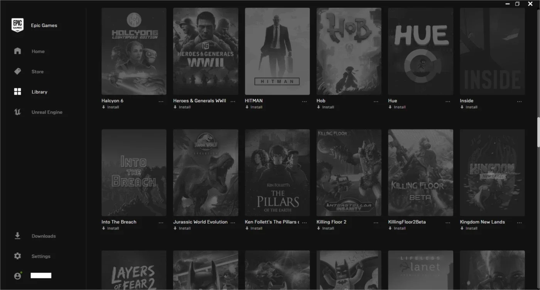Select the Inside cover art
The height and width of the screenshot is (290, 540).
coord(493,51)
